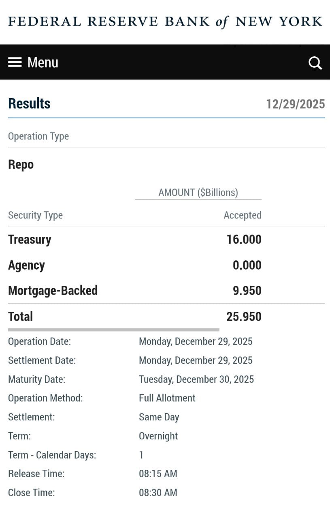The image size is (330, 512).
Task: Select the Mortgage-Backed security row label
Action: click(x=53, y=291)
